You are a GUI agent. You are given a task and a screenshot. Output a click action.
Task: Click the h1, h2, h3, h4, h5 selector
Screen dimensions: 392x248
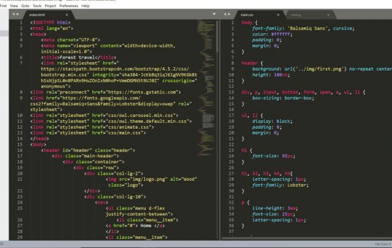(x=266, y=174)
